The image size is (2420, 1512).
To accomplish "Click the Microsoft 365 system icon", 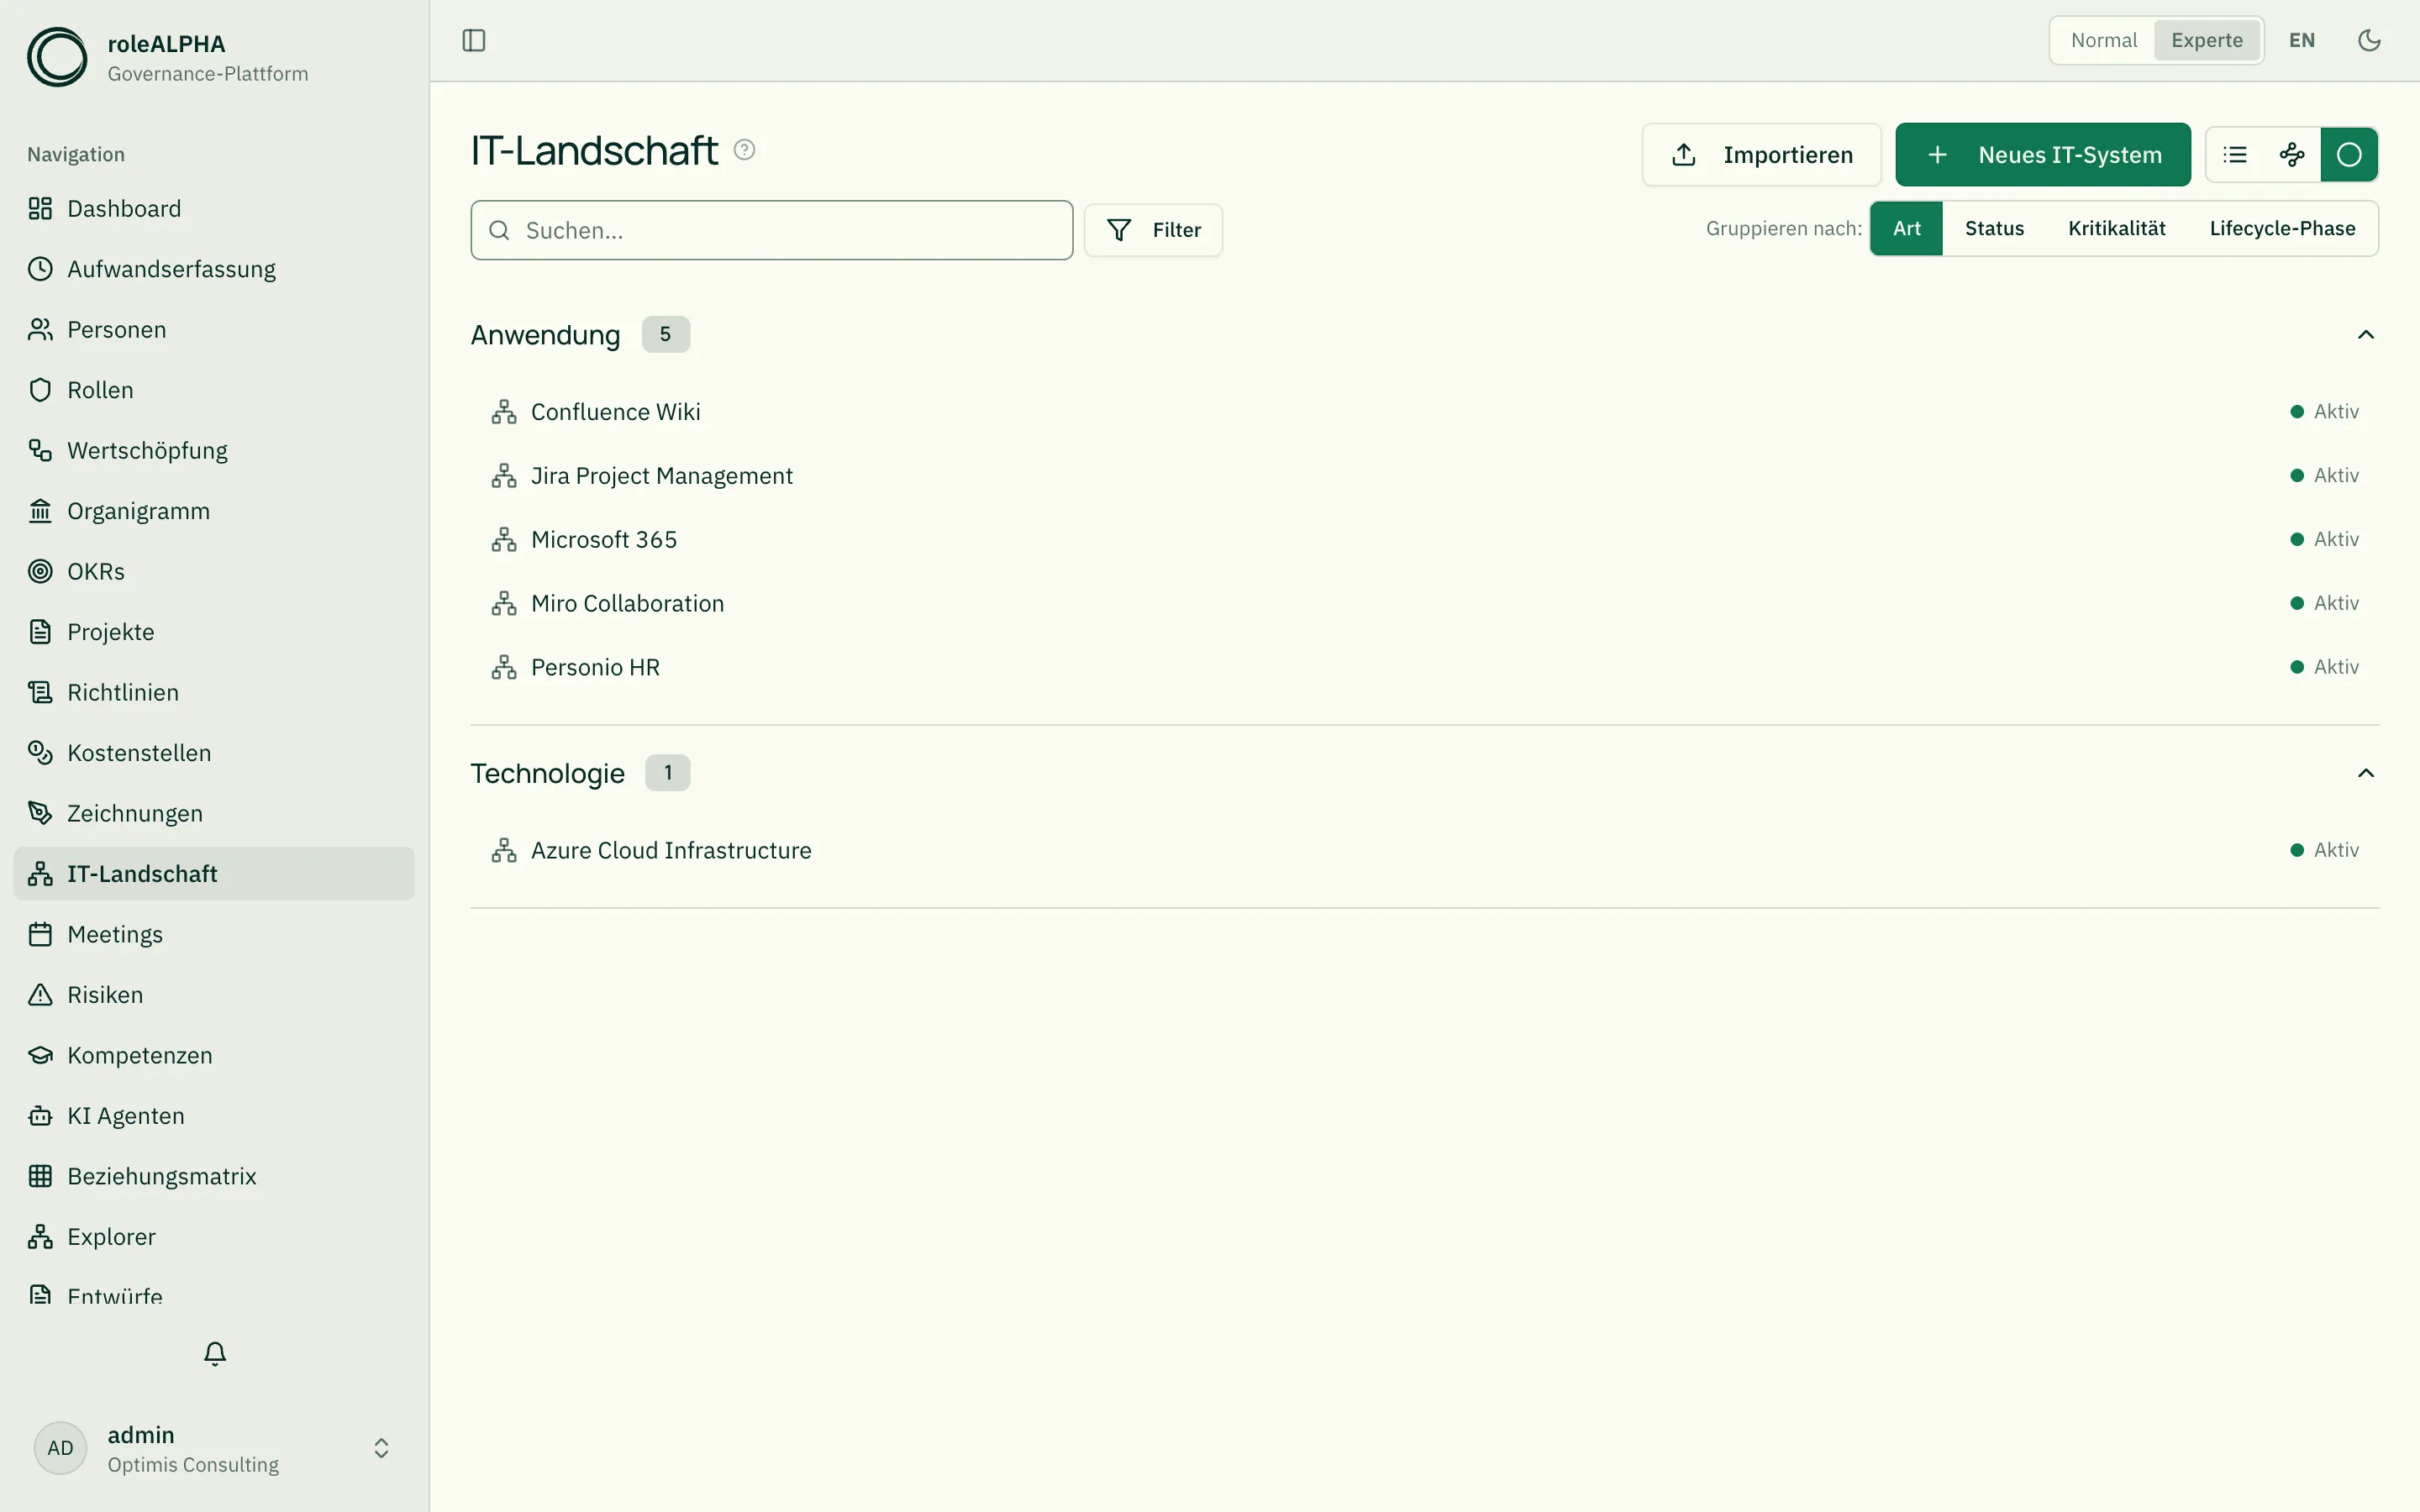I will (504, 540).
